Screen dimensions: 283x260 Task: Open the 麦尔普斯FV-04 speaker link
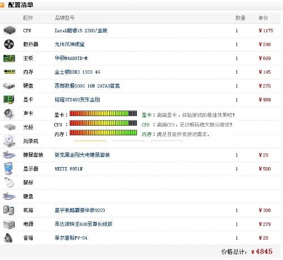71,238
